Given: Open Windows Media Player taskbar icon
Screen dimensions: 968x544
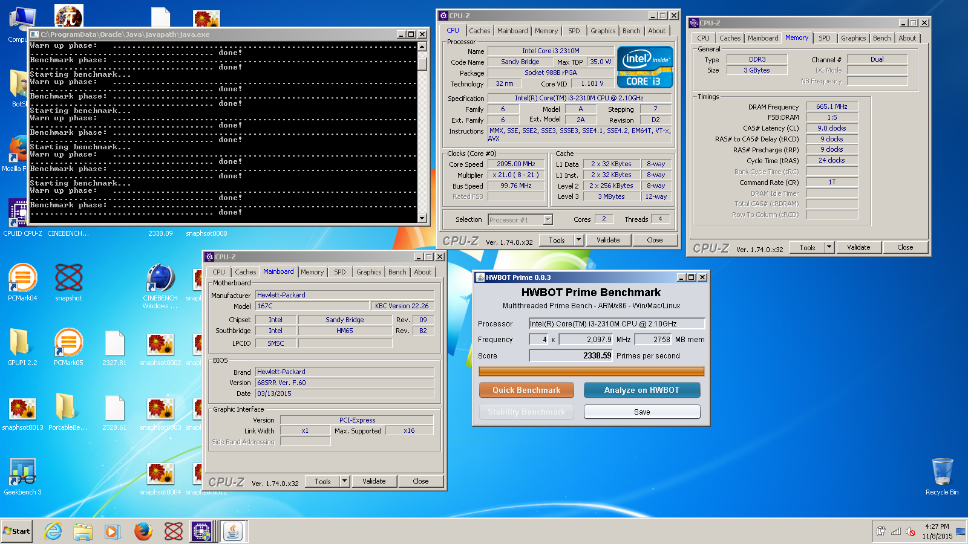Looking at the screenshot, I should pyautogui.click(x=113, y=531).
